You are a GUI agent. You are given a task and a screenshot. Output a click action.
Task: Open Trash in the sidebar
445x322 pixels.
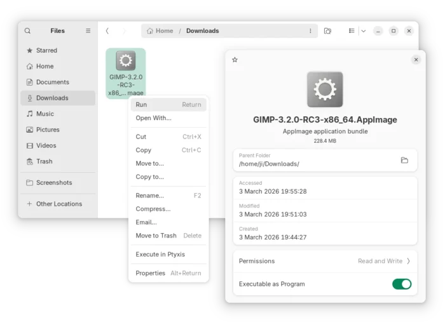pos(44,161)
